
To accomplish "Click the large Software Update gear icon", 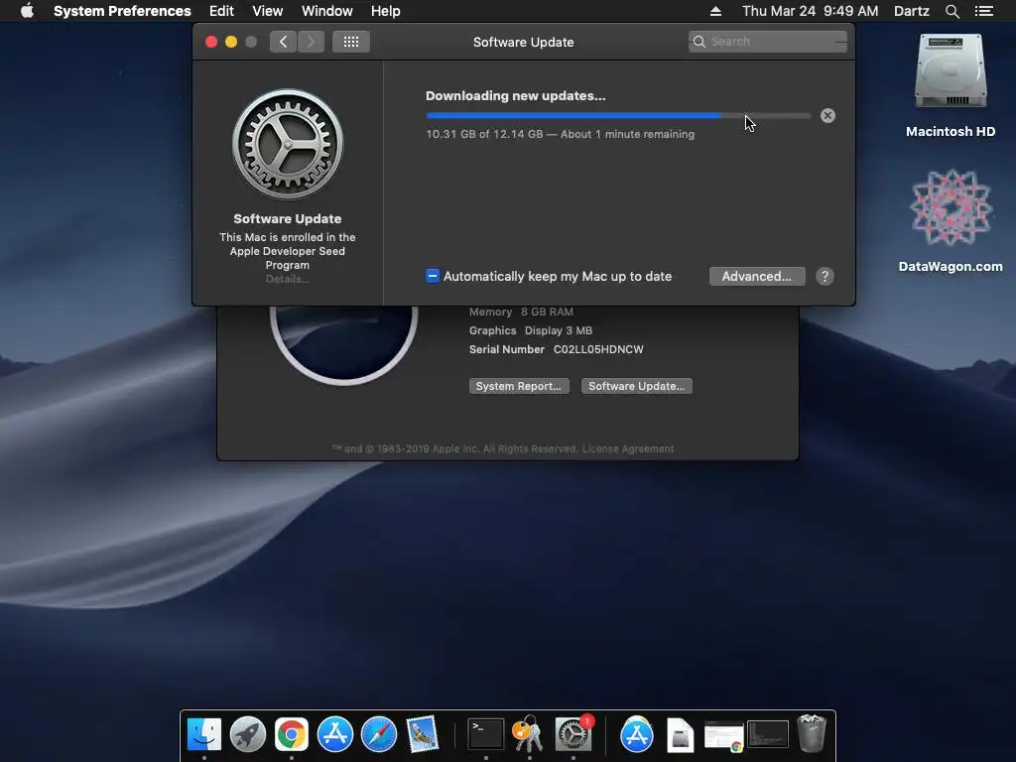I will point(288,145).
